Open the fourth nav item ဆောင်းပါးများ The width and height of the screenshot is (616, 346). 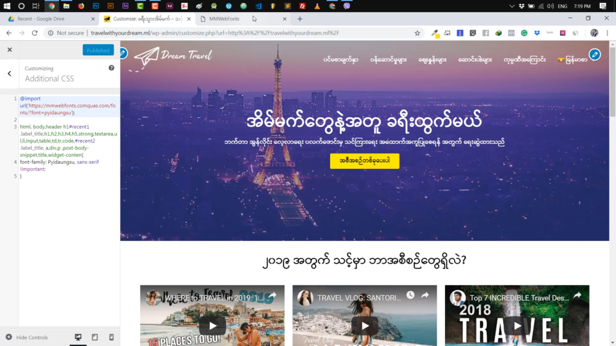(x=475, y=59)
